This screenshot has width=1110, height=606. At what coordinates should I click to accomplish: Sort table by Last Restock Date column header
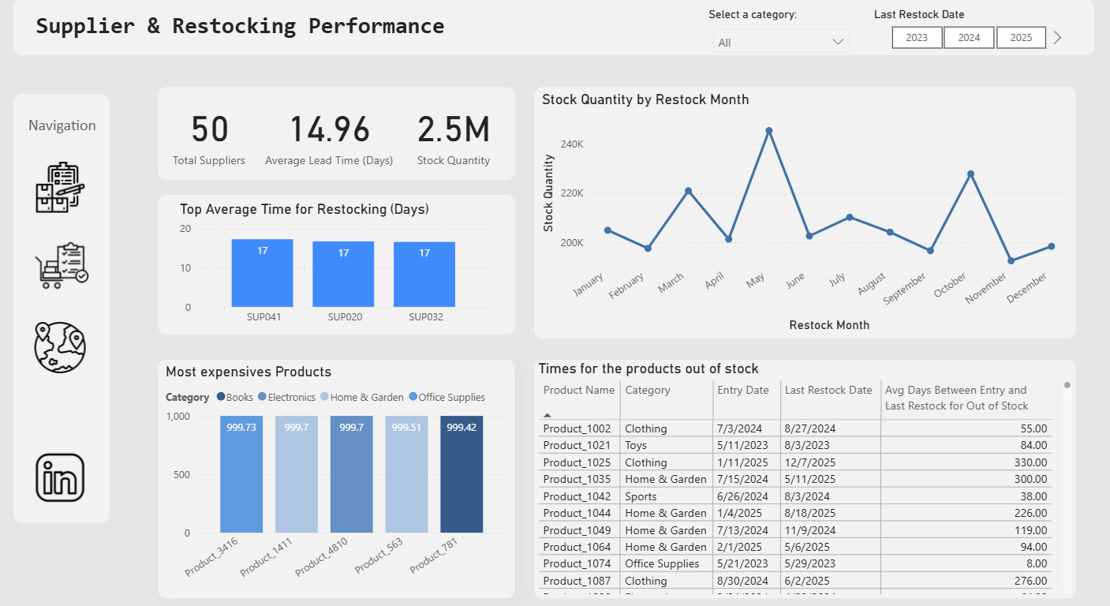[828, 390]
